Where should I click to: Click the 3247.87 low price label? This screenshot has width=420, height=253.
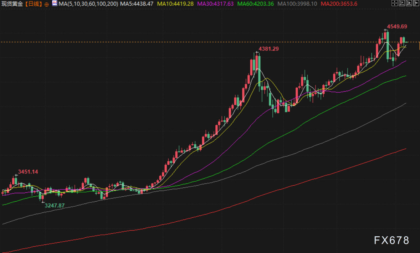coord(55,205)
